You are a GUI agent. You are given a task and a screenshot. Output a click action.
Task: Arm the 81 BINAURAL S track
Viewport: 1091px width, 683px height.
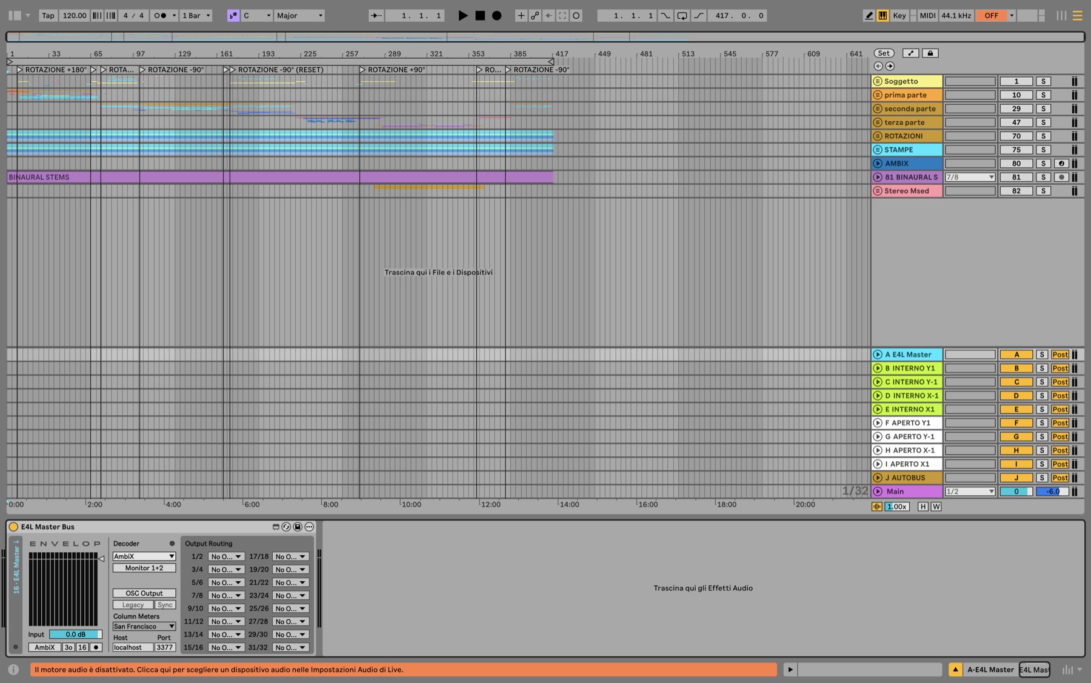pos(1061,178)
